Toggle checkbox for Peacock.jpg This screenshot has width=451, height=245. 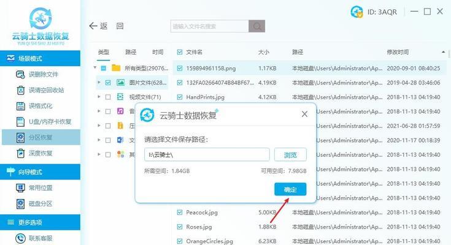point(180,213)
